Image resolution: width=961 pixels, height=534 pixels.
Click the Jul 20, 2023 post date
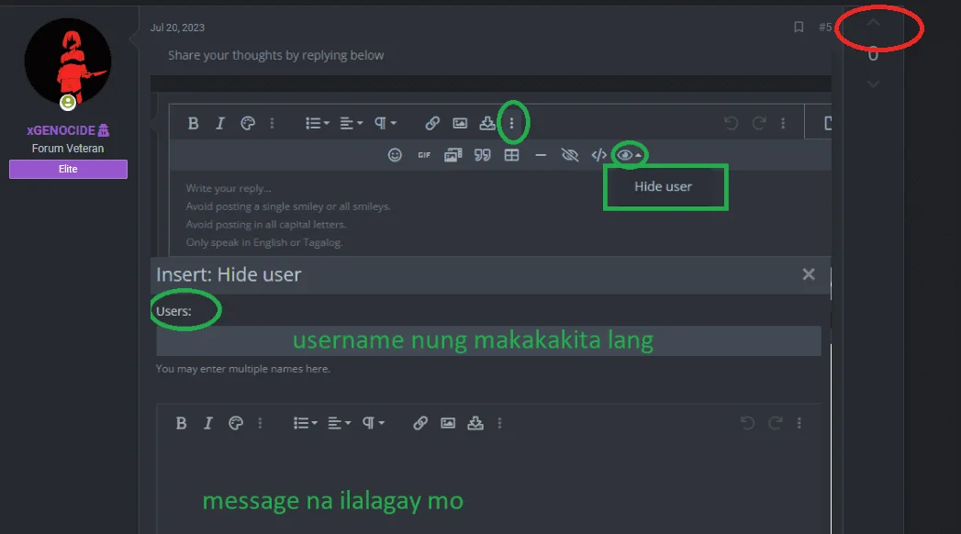(x=177, y=28)
